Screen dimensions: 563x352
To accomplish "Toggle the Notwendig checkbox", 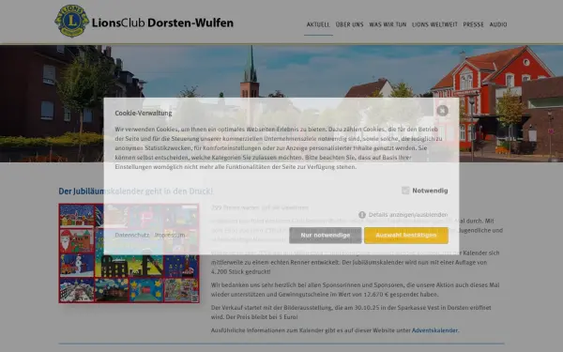I will [405, 191].
